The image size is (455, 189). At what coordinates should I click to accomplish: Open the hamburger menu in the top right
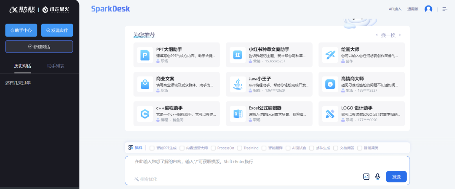tap(445, 9)
